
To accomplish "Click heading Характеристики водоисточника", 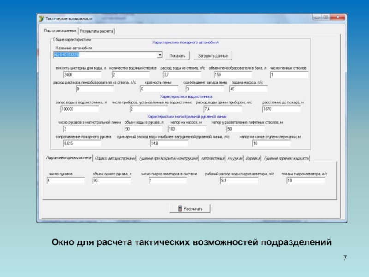I will tap(186, 96).
